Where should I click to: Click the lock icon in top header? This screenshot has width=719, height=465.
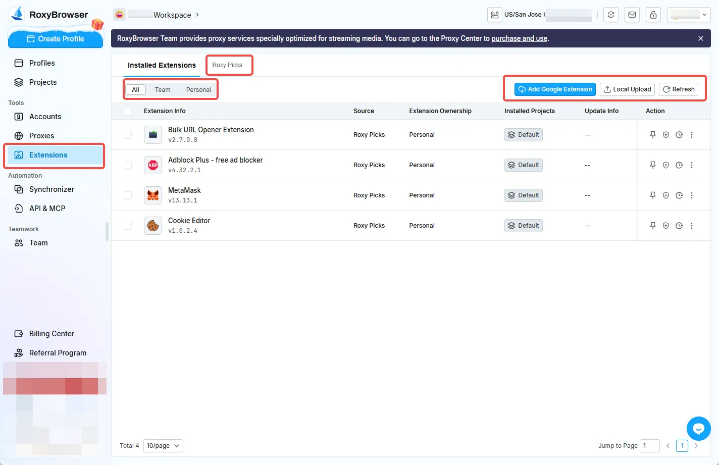click(653, 15)
